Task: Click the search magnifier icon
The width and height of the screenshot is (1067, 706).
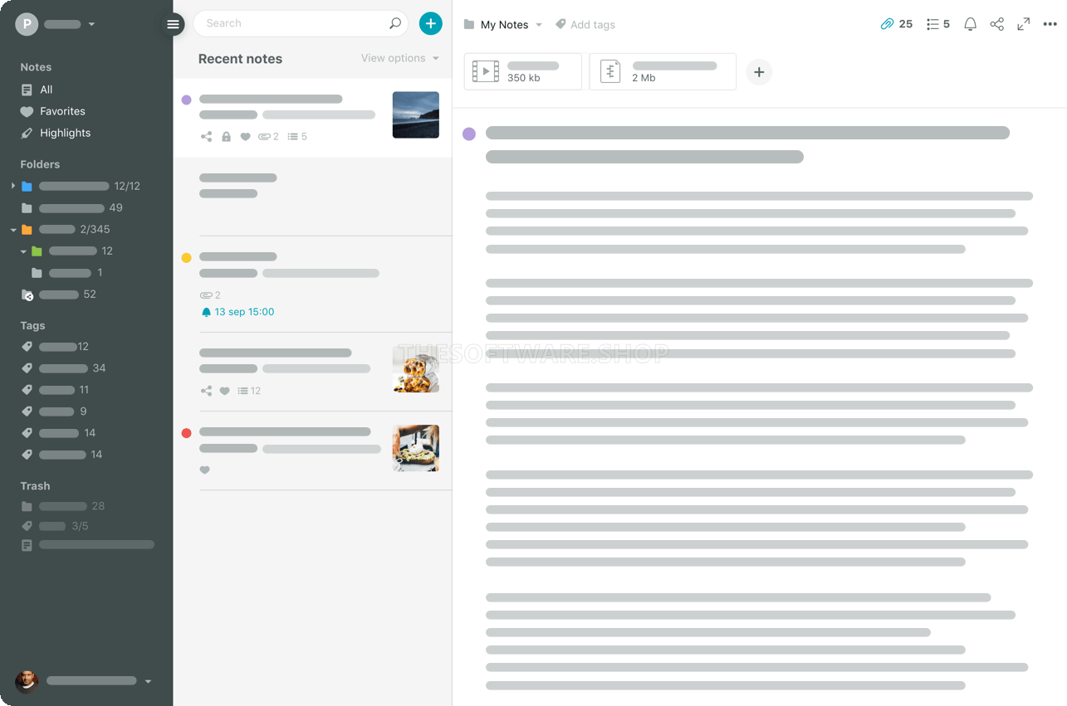Action: 395,23
